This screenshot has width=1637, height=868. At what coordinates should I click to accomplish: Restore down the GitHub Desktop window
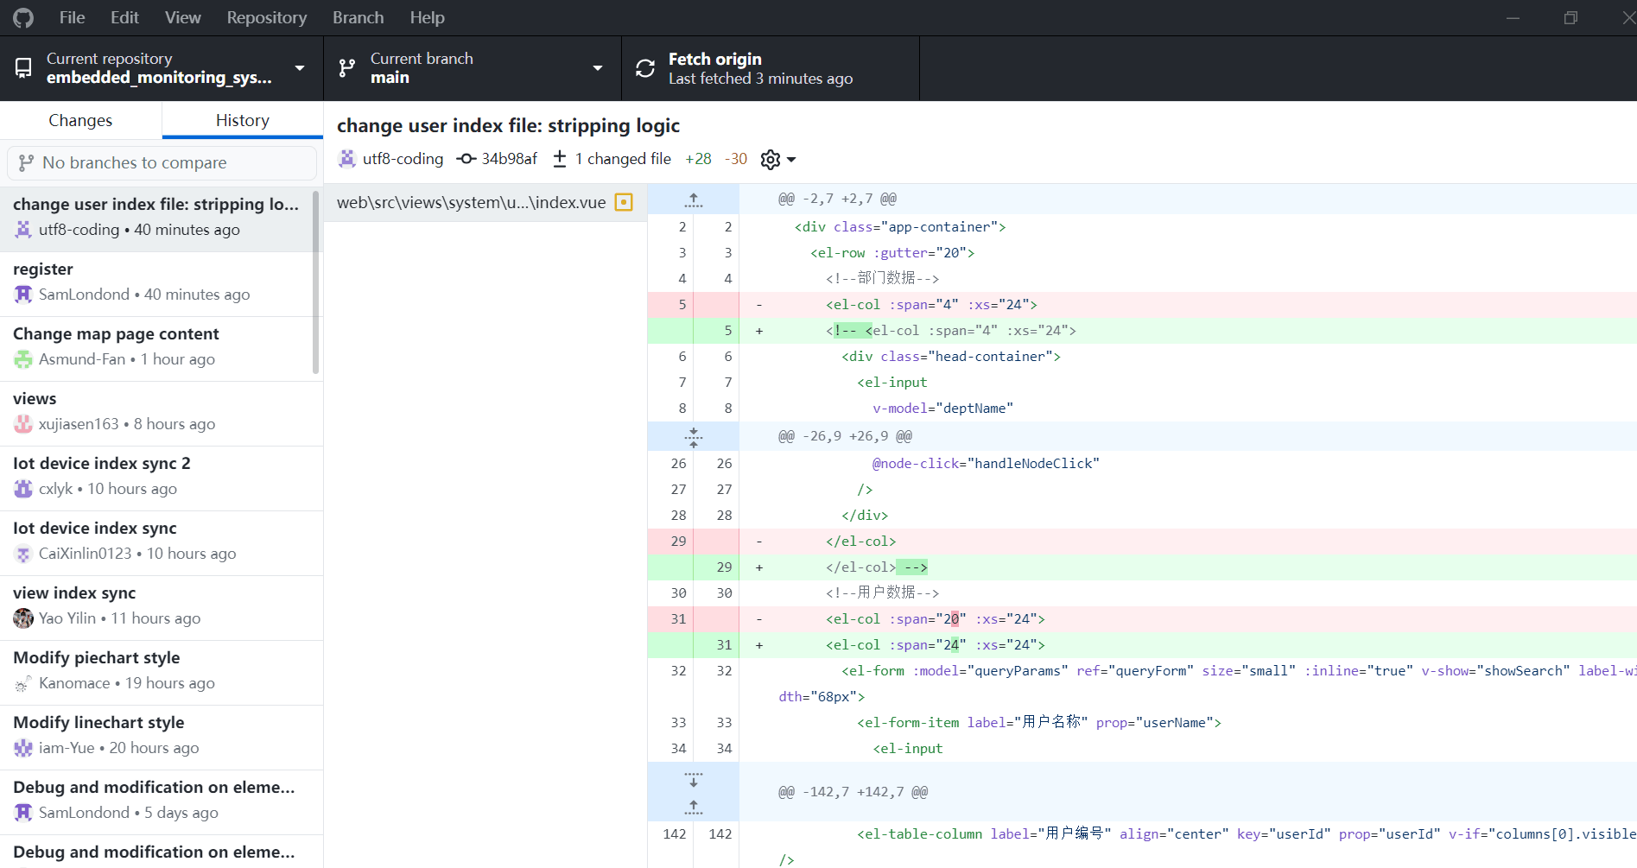click(1570, 17)
